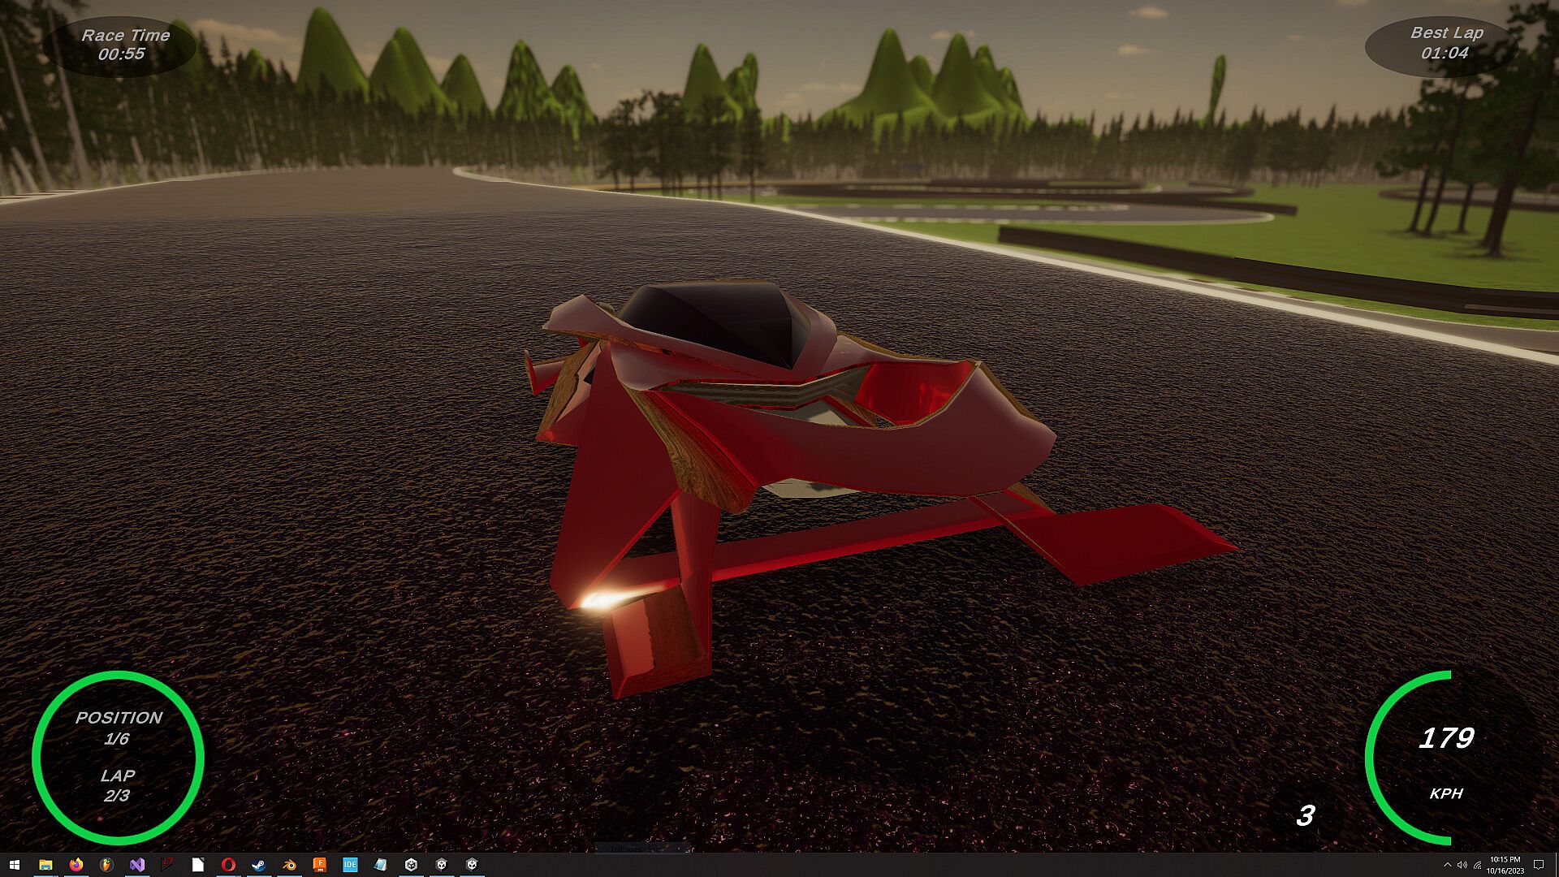Switch to Blender in the taskbar
1559x877 pixels.
click(x=289, y=865)
